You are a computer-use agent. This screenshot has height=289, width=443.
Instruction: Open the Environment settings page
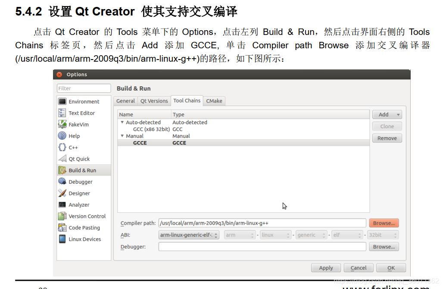84,101
